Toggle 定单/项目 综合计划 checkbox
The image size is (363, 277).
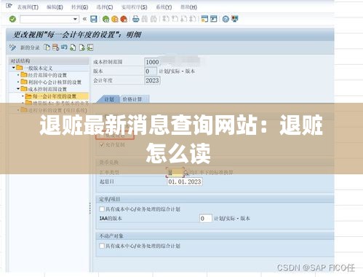102,209
